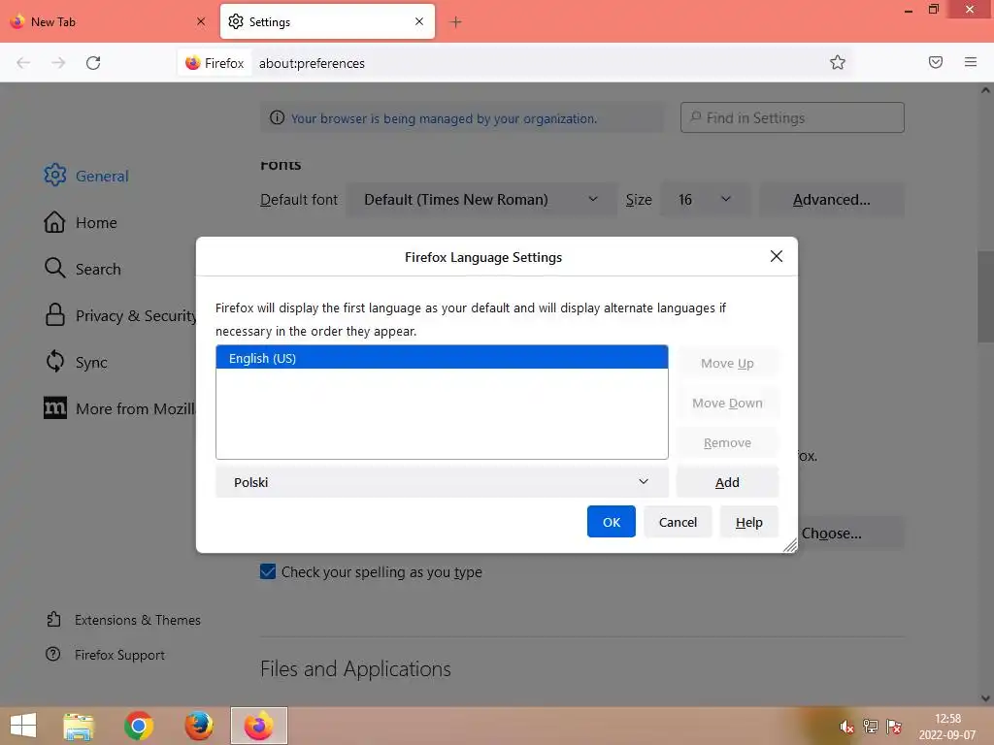Click the network tray icon

coord(871,727)
